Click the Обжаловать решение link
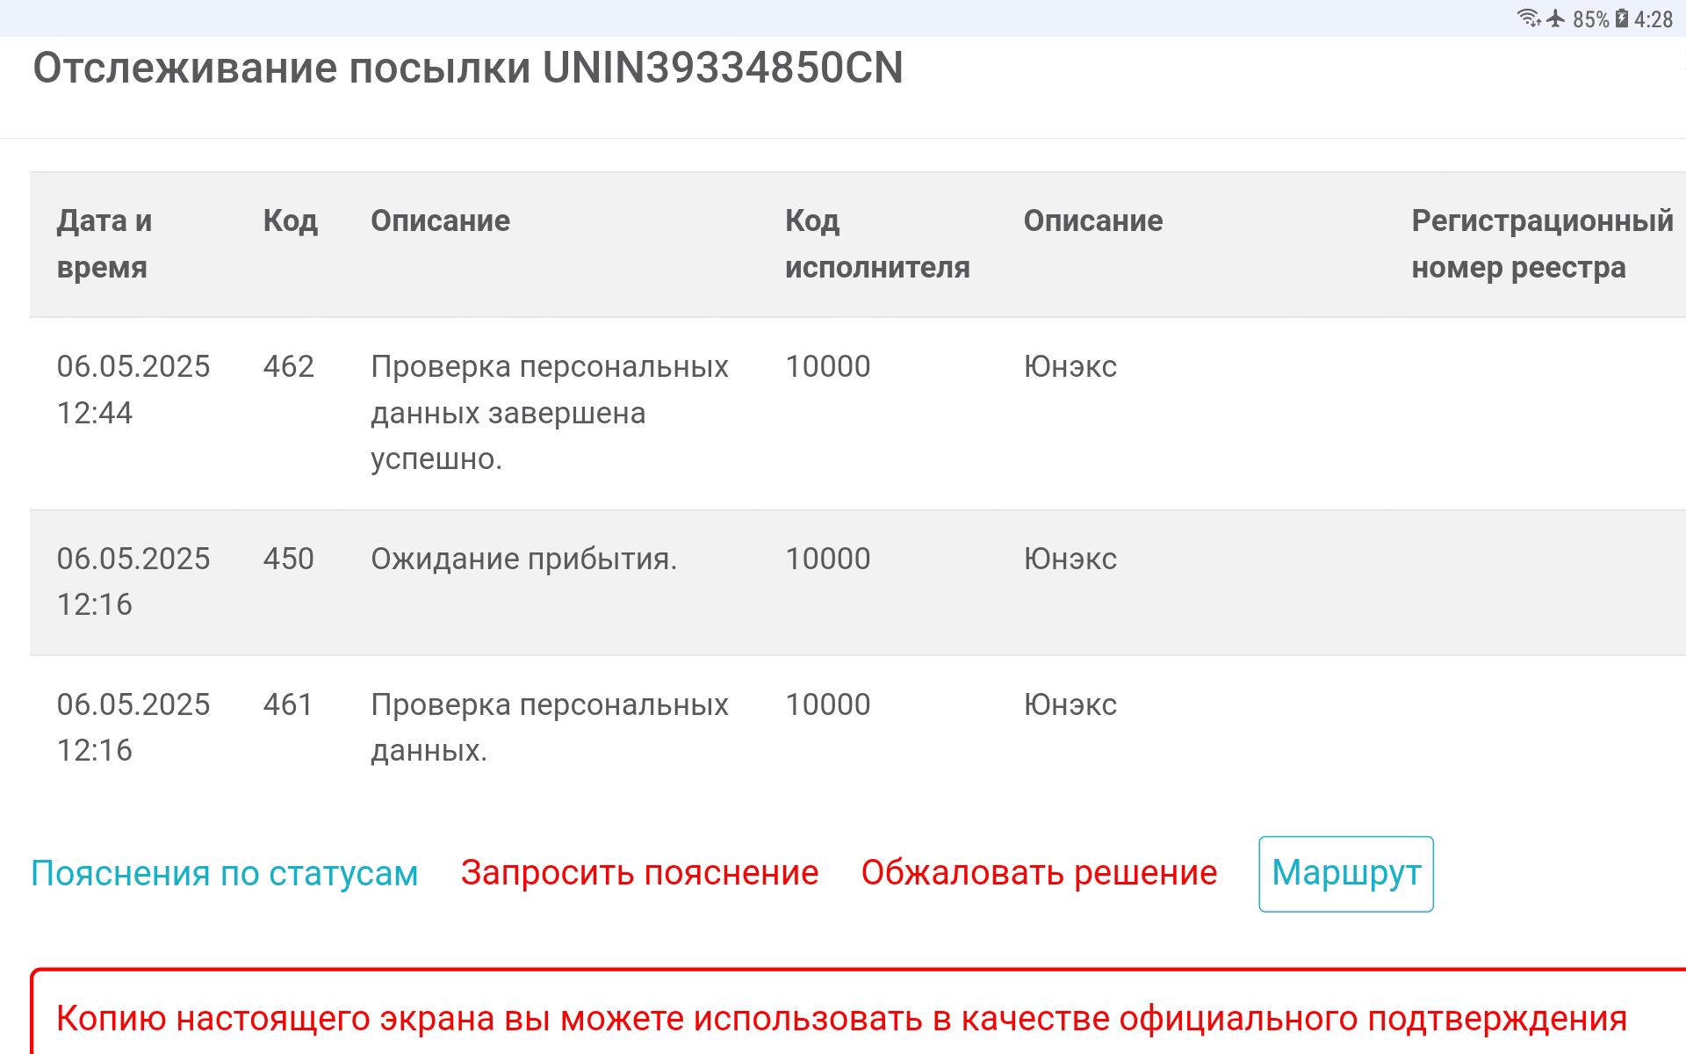1686x1054 pixels. [x=1039, y=873]
